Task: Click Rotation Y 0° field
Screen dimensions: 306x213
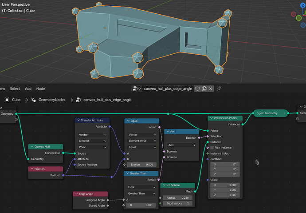Action: click(x=225, y=169)
